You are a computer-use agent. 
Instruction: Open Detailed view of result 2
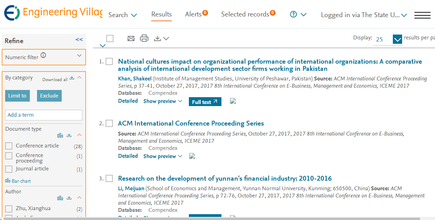(x=128, y=156)
